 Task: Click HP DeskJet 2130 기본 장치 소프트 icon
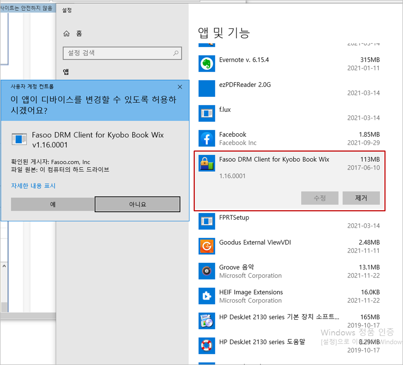207,321
